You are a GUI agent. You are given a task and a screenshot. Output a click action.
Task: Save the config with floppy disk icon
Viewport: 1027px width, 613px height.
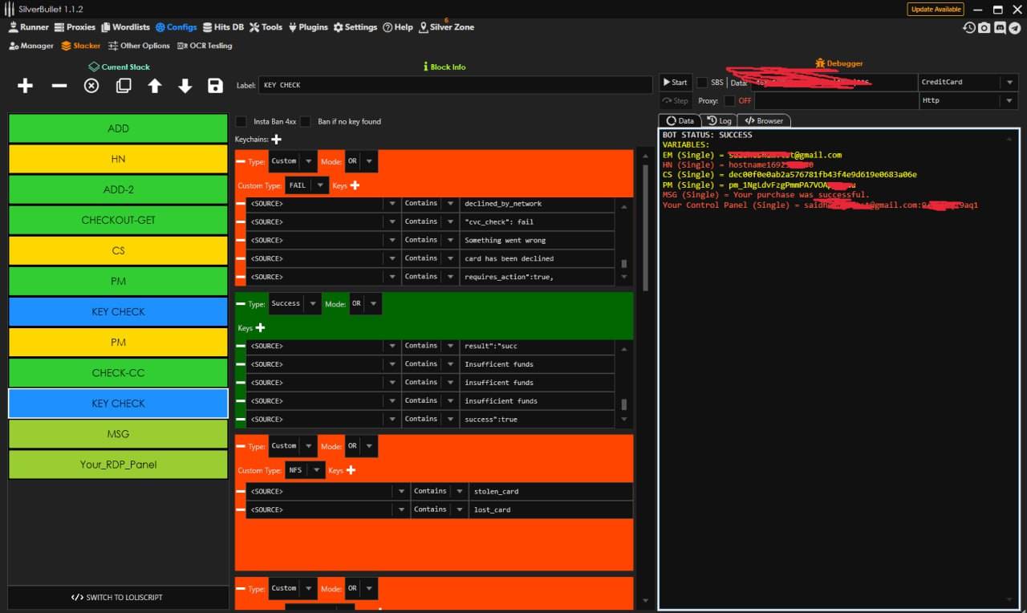215,86
